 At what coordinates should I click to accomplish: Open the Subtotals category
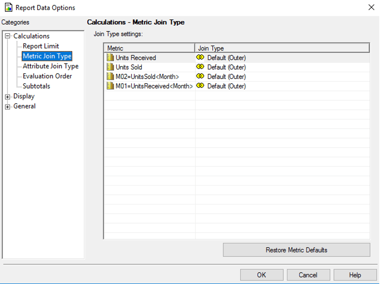(36, 86)
